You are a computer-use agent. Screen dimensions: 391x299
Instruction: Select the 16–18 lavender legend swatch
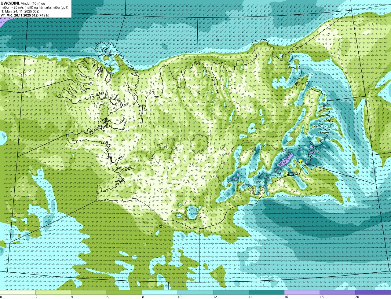point(302,292)
